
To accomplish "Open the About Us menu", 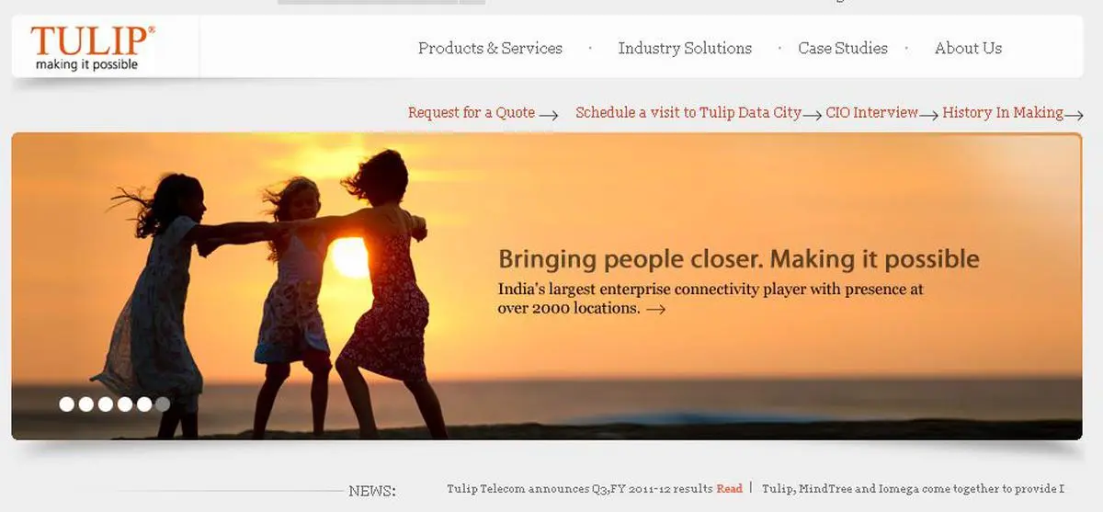I will pos(968,48).
